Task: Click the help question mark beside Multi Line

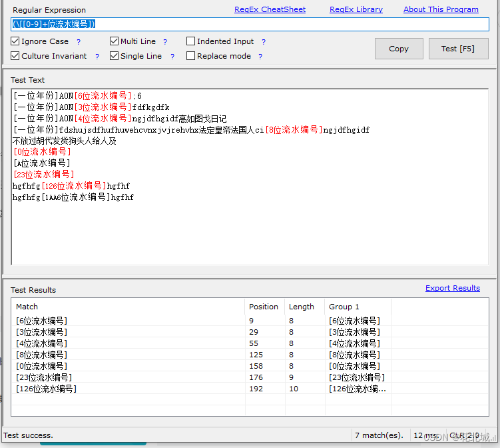Action: tap(165, 42)
